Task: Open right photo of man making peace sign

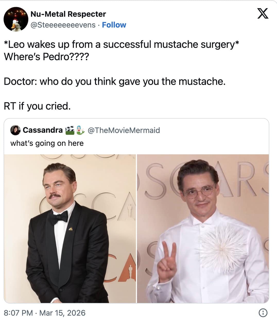Action: [203, 229]
